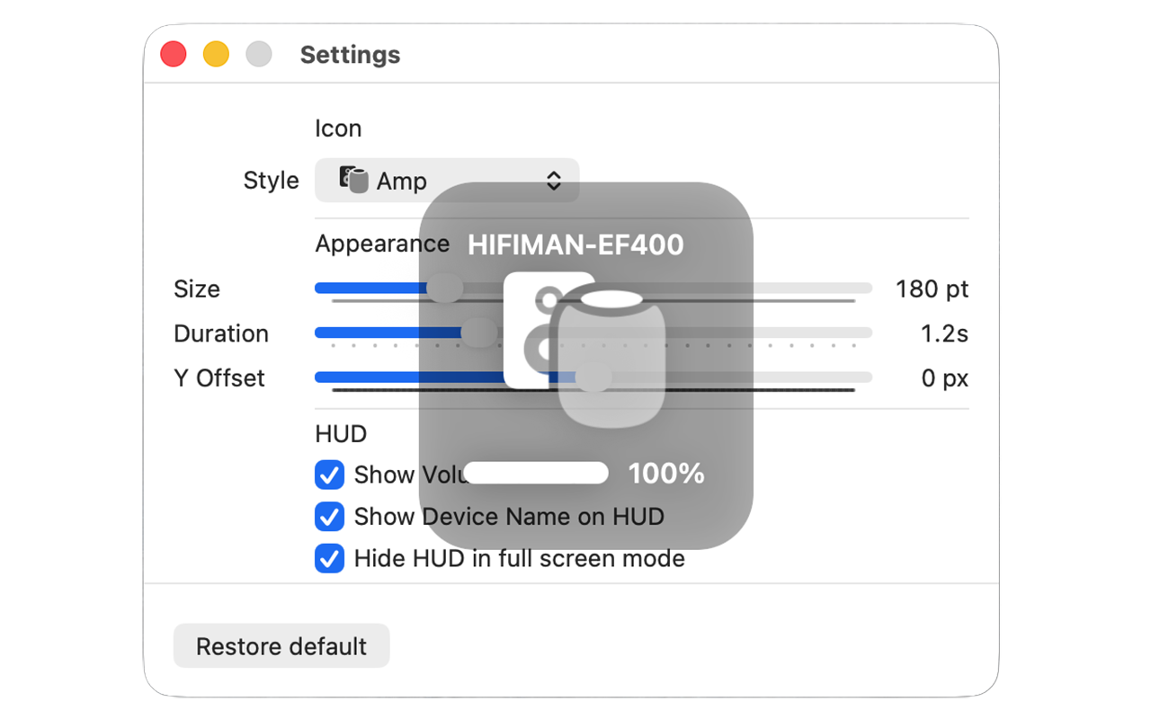The height and width of the screenshot is (719, 1151).
Task: Click the 180 pt size value
Action: coord(932,289)
